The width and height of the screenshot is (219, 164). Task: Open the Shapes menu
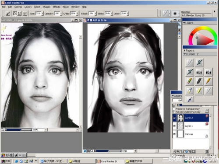(46, 7)
